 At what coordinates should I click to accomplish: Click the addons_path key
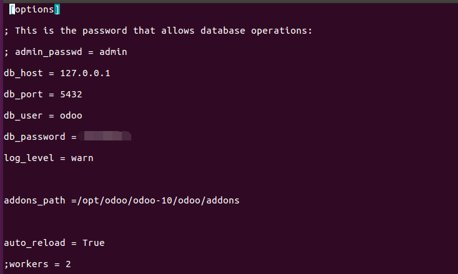tap(34, 200)
